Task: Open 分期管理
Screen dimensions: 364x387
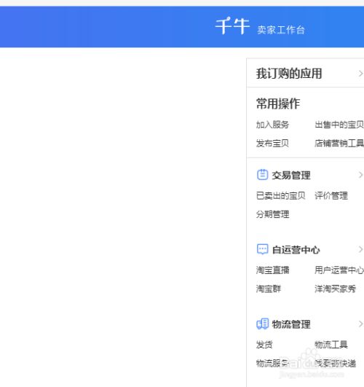Action: [x=272, y=214]
